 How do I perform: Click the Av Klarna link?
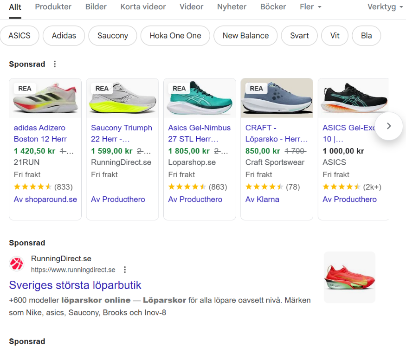262,200
